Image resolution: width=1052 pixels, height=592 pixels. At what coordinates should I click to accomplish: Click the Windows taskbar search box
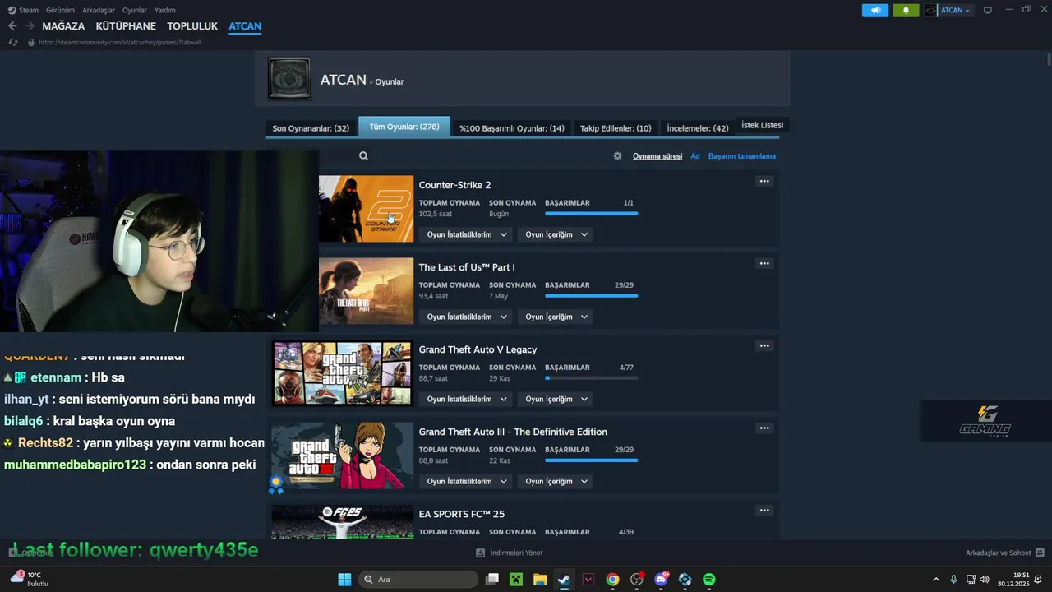point(419,580)
